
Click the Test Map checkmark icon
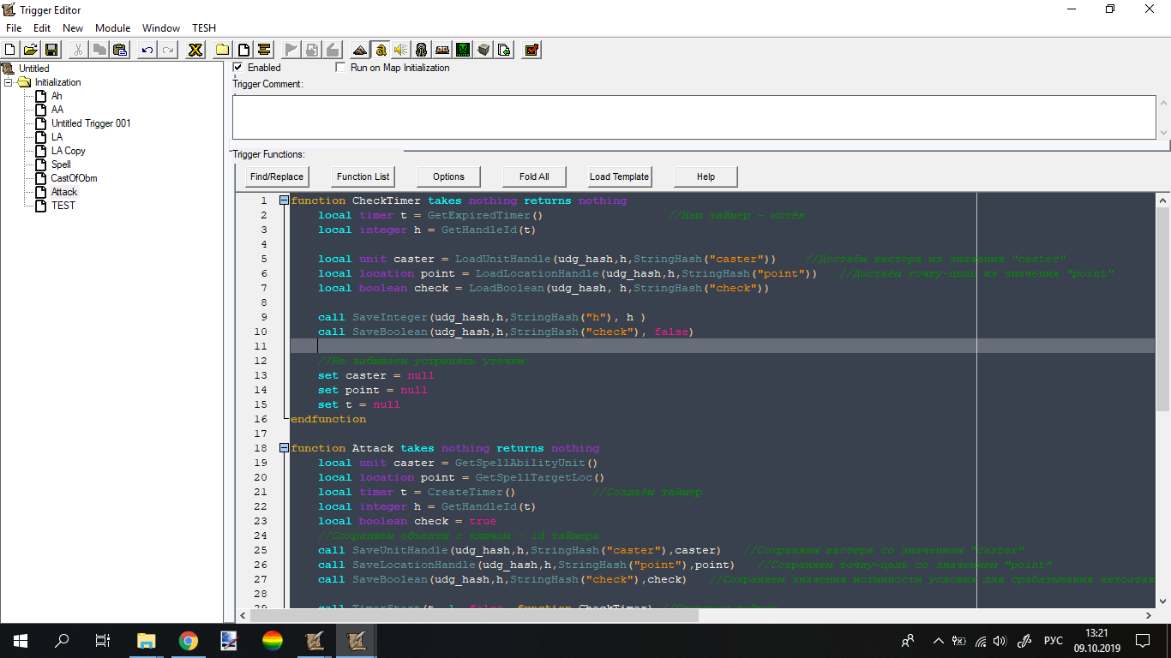pyautogui.click(x=531, y=50)
